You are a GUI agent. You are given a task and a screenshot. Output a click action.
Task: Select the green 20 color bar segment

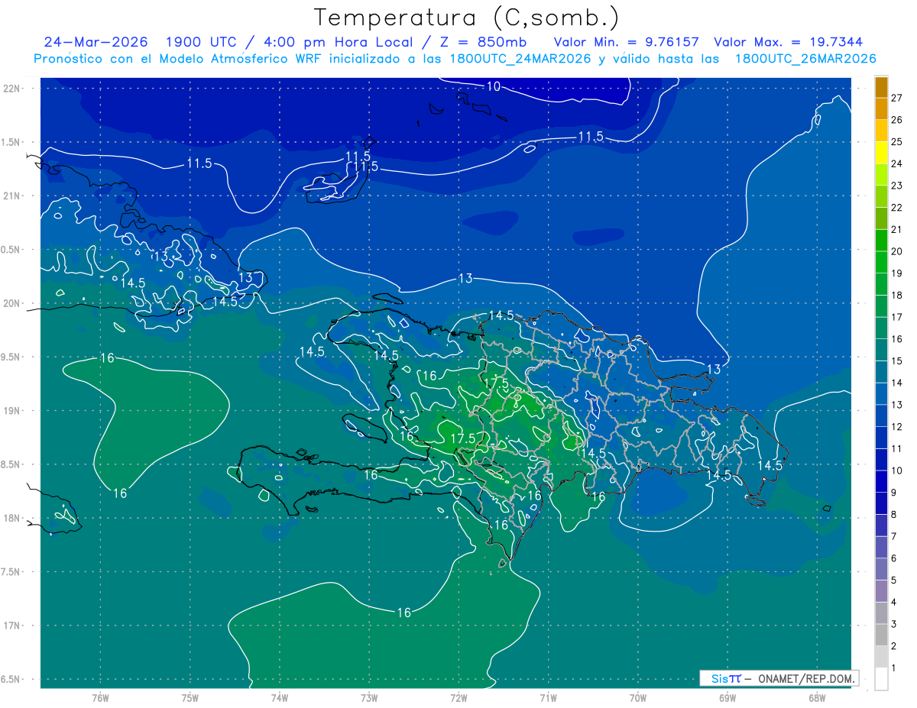pyautogui.click(x=881, y=241)
